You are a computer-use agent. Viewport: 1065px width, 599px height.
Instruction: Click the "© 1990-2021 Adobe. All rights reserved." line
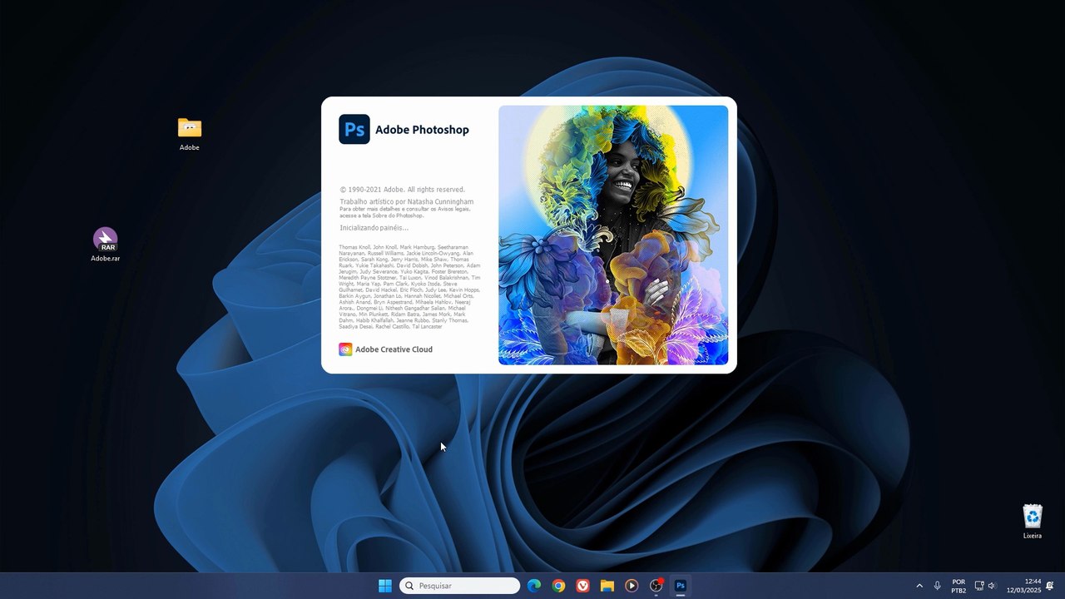coord(403,190)
